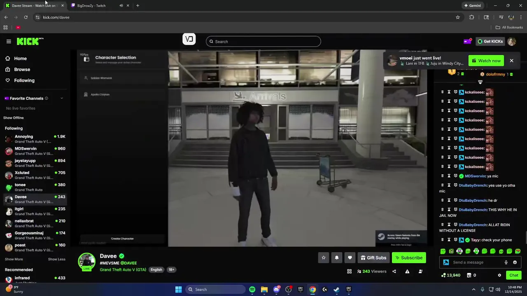This screenshot has height=296, width=527.
Task: Open itgirl channel in sidebar
Action: point(35,211)
